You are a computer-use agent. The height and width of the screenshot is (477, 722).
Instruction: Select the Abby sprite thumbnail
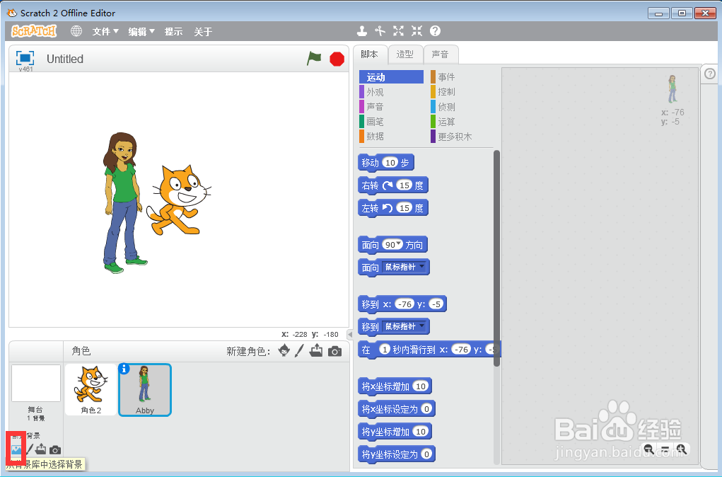point(145,390)
